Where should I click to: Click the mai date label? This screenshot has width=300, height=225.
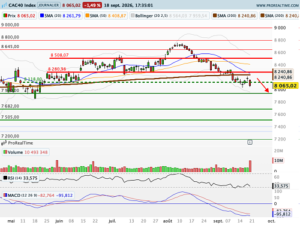pyautogui.click(x=11, y=221)
